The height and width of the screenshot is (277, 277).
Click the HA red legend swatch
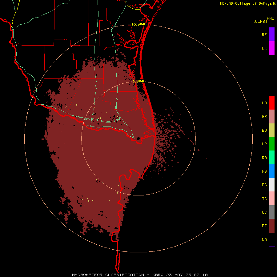pyautogui.click(x=272, y=103)
